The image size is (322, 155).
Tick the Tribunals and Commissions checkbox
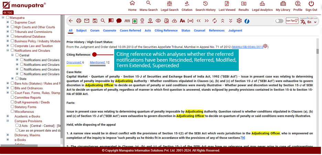12,32
